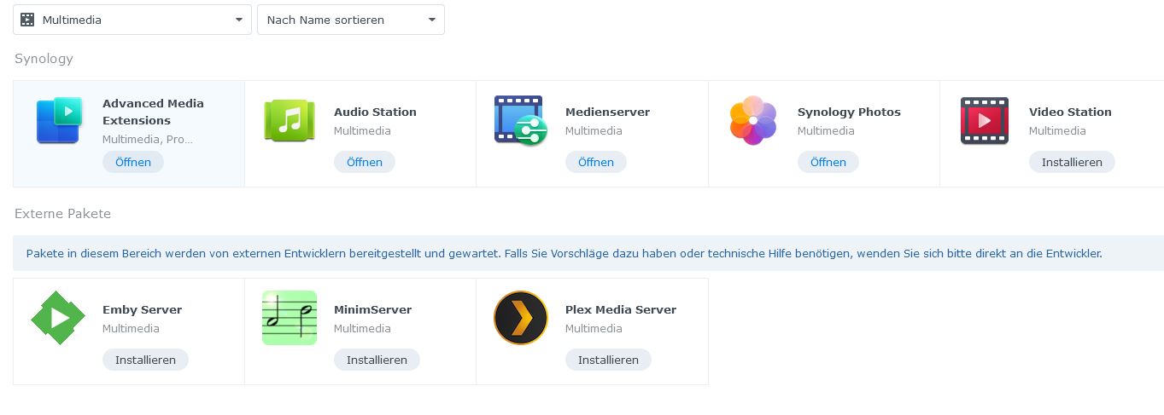Open the 'Nach Name sortieren' sort dropdown
Image resolution: width=1164 pixels, height=415 pixels.
[351, 20]
